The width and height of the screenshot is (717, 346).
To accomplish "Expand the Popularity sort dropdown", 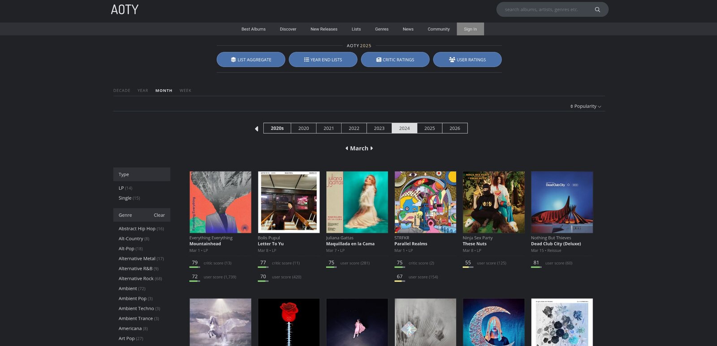I will (585, 106).
